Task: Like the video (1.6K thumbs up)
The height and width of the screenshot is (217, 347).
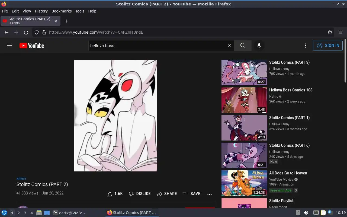Action: click(115, 194)
